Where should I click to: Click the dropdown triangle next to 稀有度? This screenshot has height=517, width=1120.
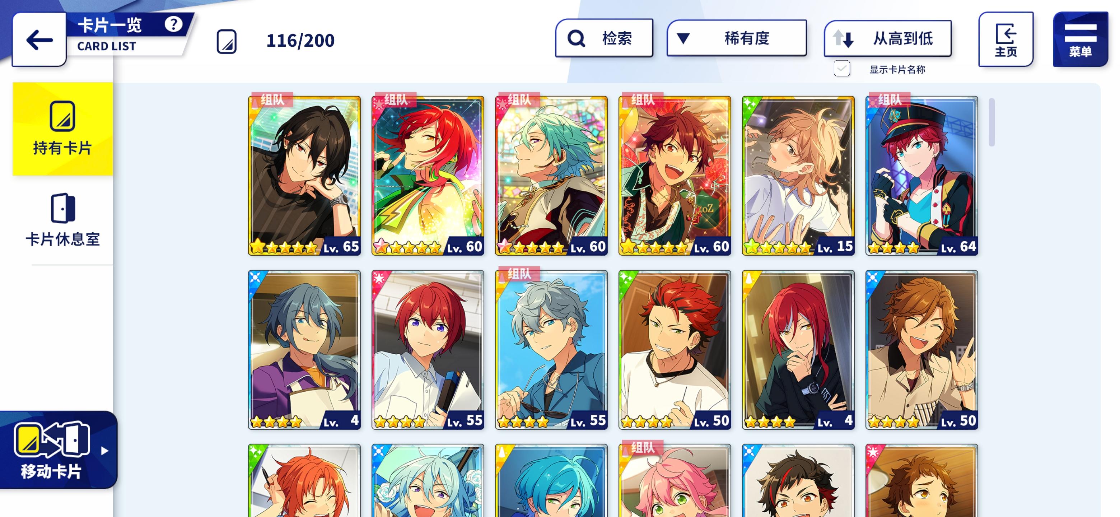pos(683,39)
